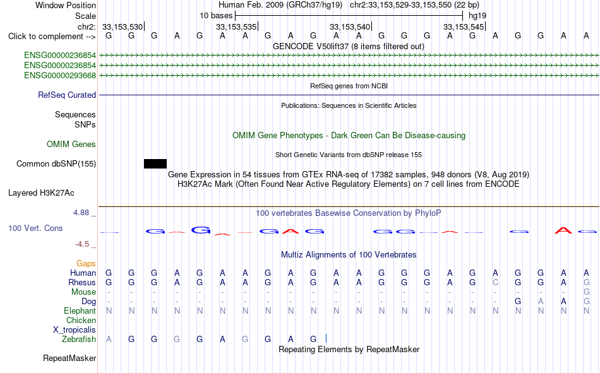This screenshot has height=373, width=600.
Task: Click the Sequences track label
Action: [75, 114]
